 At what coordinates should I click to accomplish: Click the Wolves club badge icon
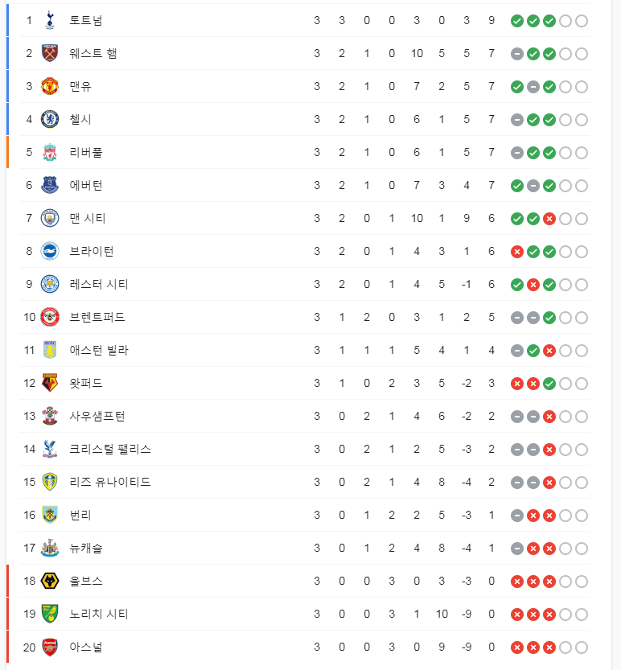[x=50, y=581]
